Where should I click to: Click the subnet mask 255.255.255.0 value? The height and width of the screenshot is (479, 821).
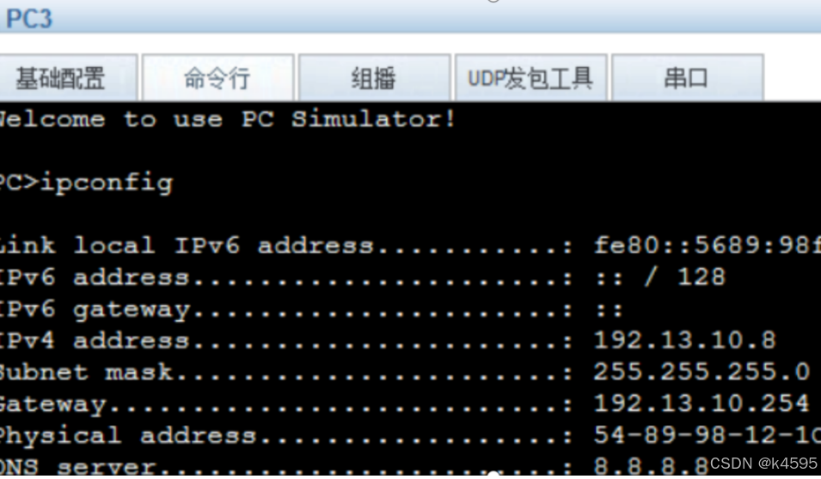702,372
